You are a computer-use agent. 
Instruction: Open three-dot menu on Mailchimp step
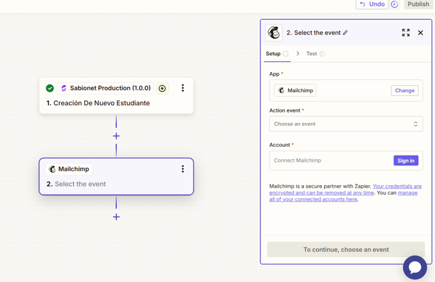[182, 169]
